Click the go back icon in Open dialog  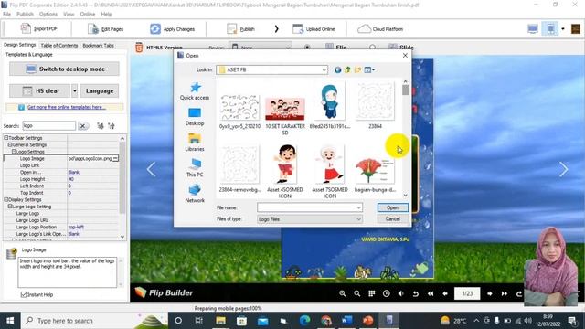(337, 69)
